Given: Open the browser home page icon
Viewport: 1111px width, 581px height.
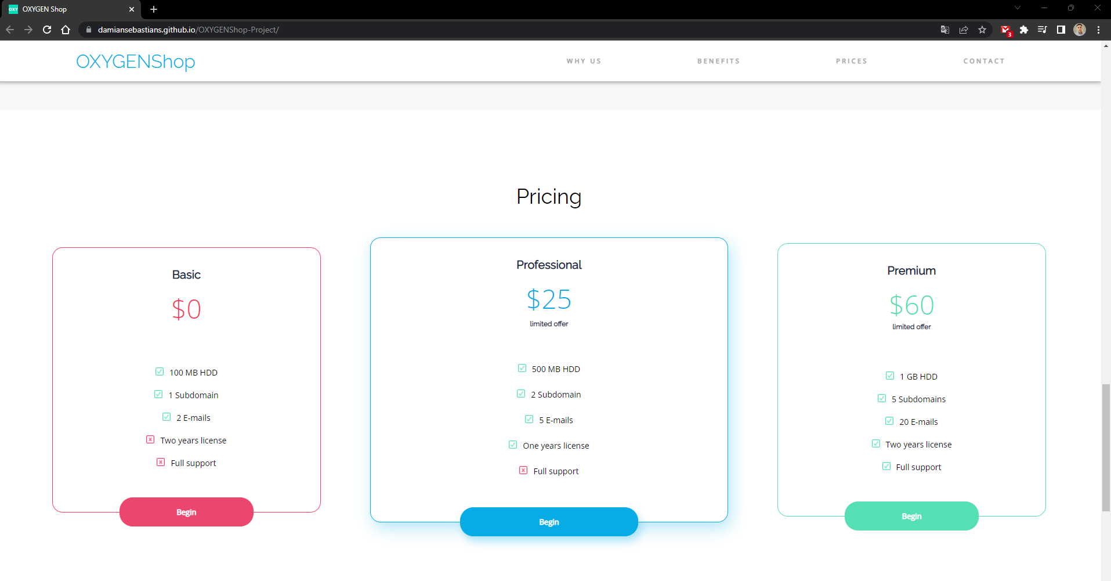Looking at the screenshot, I should [66, 30].
